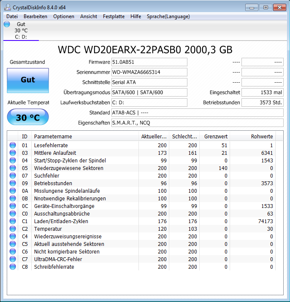Click the ID column header
Screen dimensions: 290x302
pyautogui.click(x=24, y=137)
